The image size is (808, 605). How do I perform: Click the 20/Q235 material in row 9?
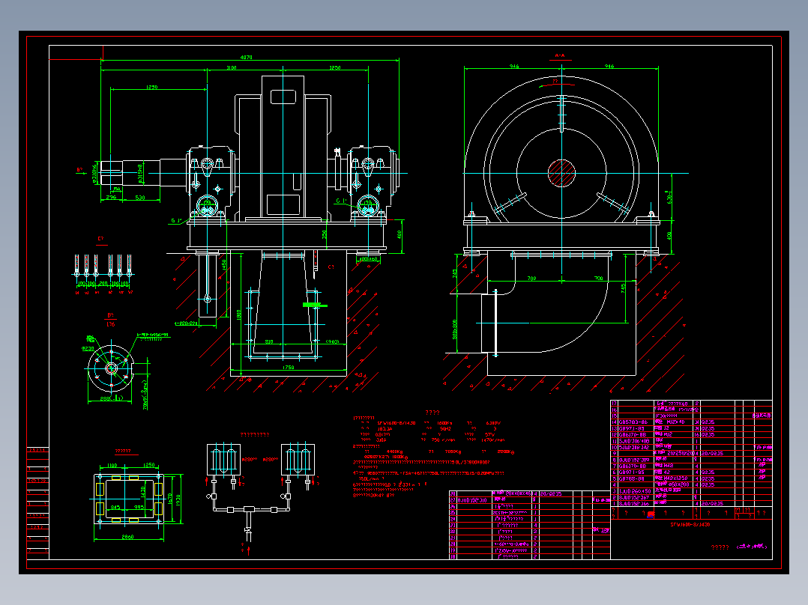(712, 454)
